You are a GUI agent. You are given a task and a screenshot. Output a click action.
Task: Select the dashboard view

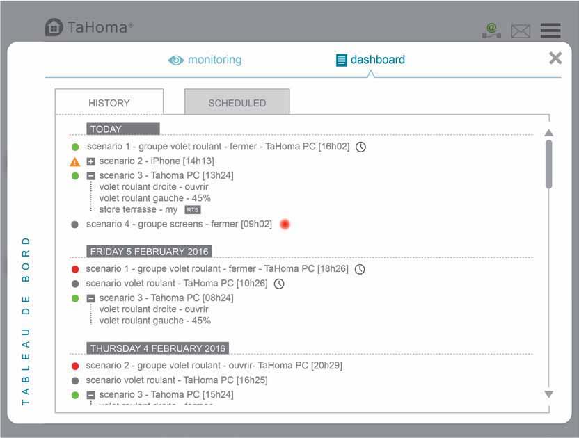coord(370,60)
